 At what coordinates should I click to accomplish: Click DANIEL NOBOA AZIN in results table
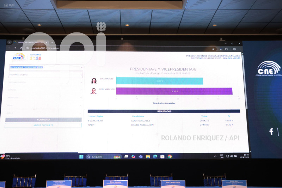[142, 125]
